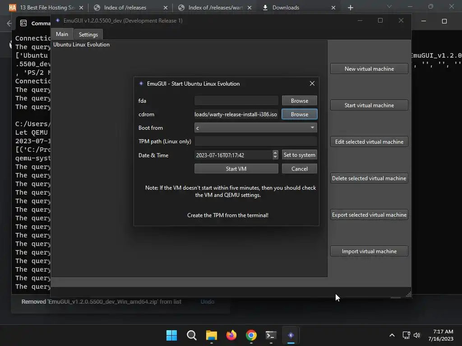This screenshot has height=346, width=462.
Task: Click Edit selected virtual machine
Action: pos(369,141)
